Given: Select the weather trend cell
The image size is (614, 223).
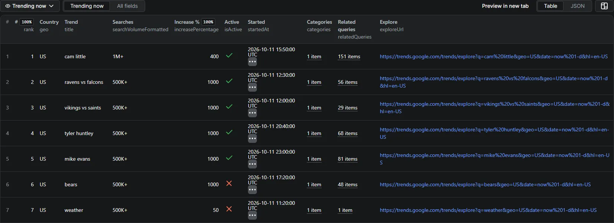Looking at the screenshot, I should tap(74, 210).
